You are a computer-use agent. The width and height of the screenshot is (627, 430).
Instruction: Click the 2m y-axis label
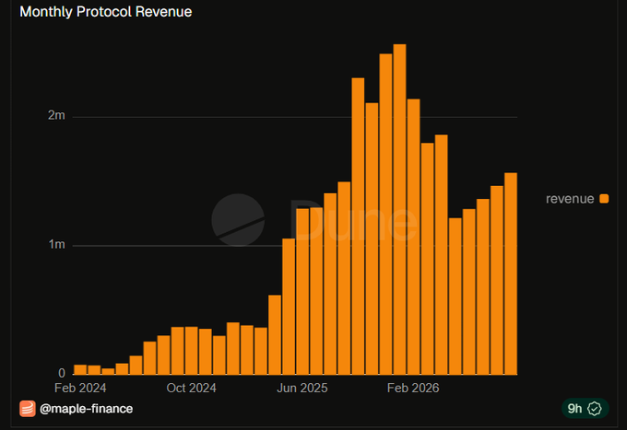click(56, 115)
